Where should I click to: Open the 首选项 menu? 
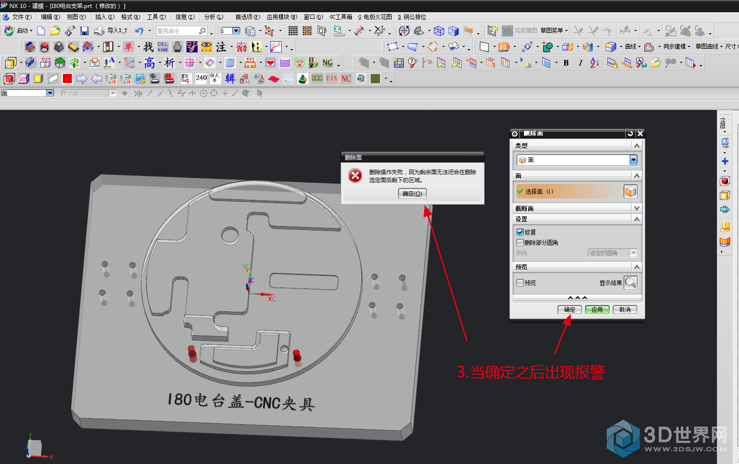click(x=247, y=17)
